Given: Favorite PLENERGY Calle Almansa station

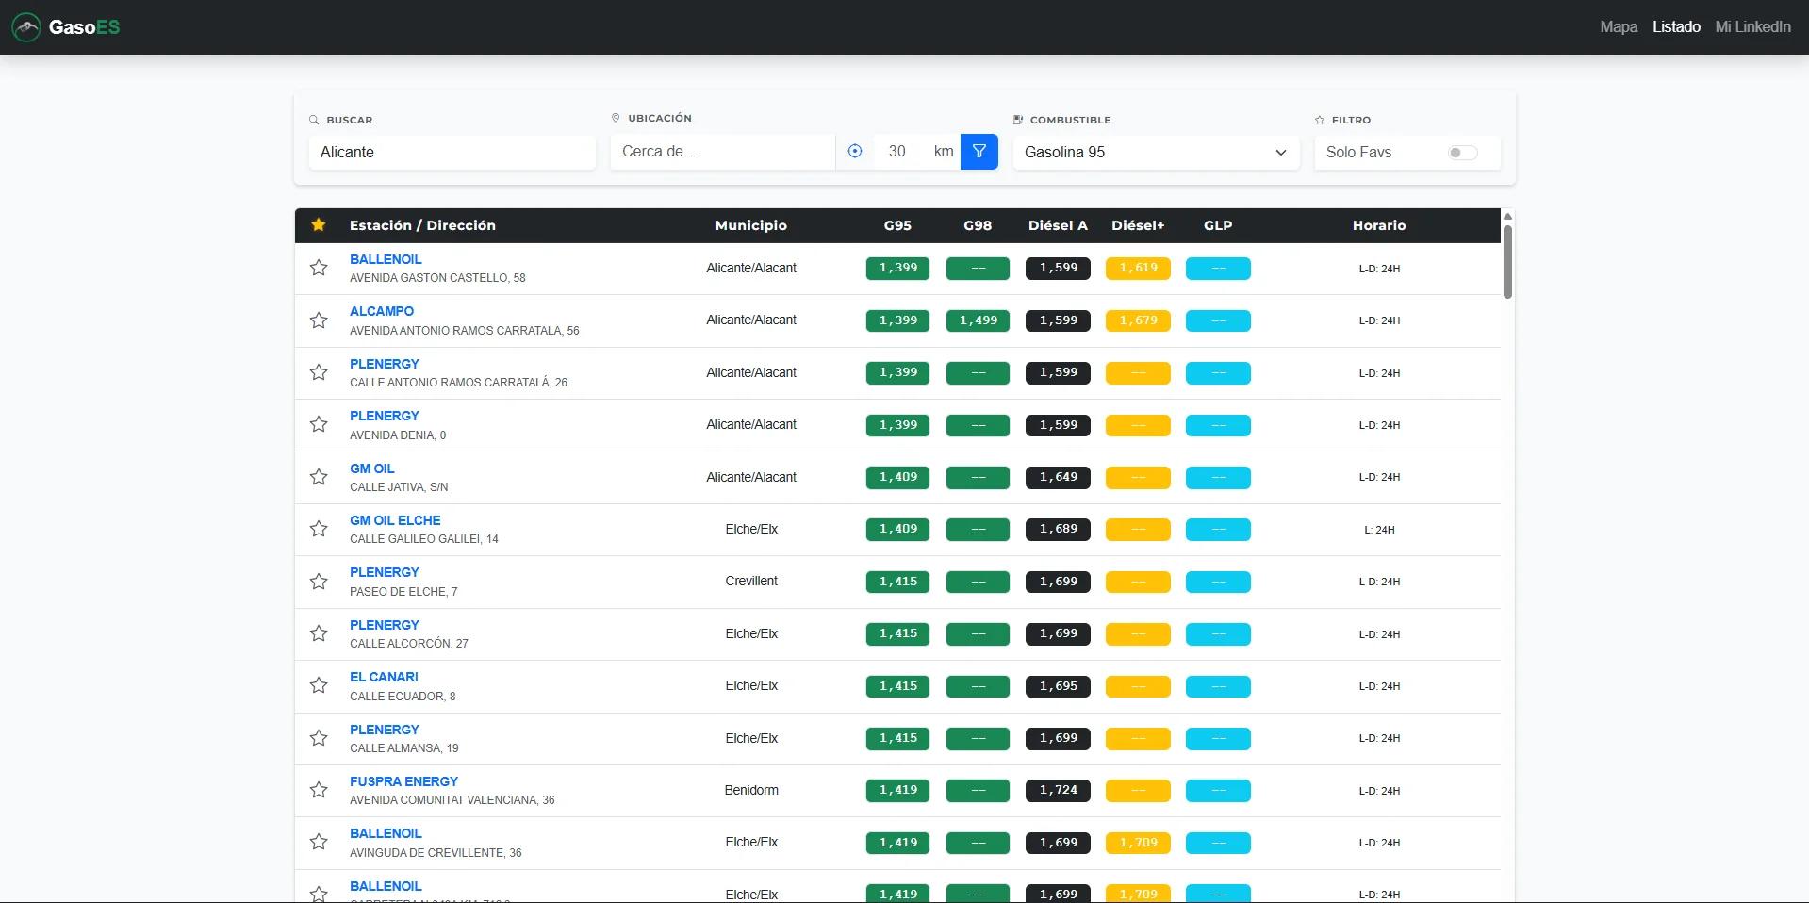Looking at the screenshot, I should 319,738.
